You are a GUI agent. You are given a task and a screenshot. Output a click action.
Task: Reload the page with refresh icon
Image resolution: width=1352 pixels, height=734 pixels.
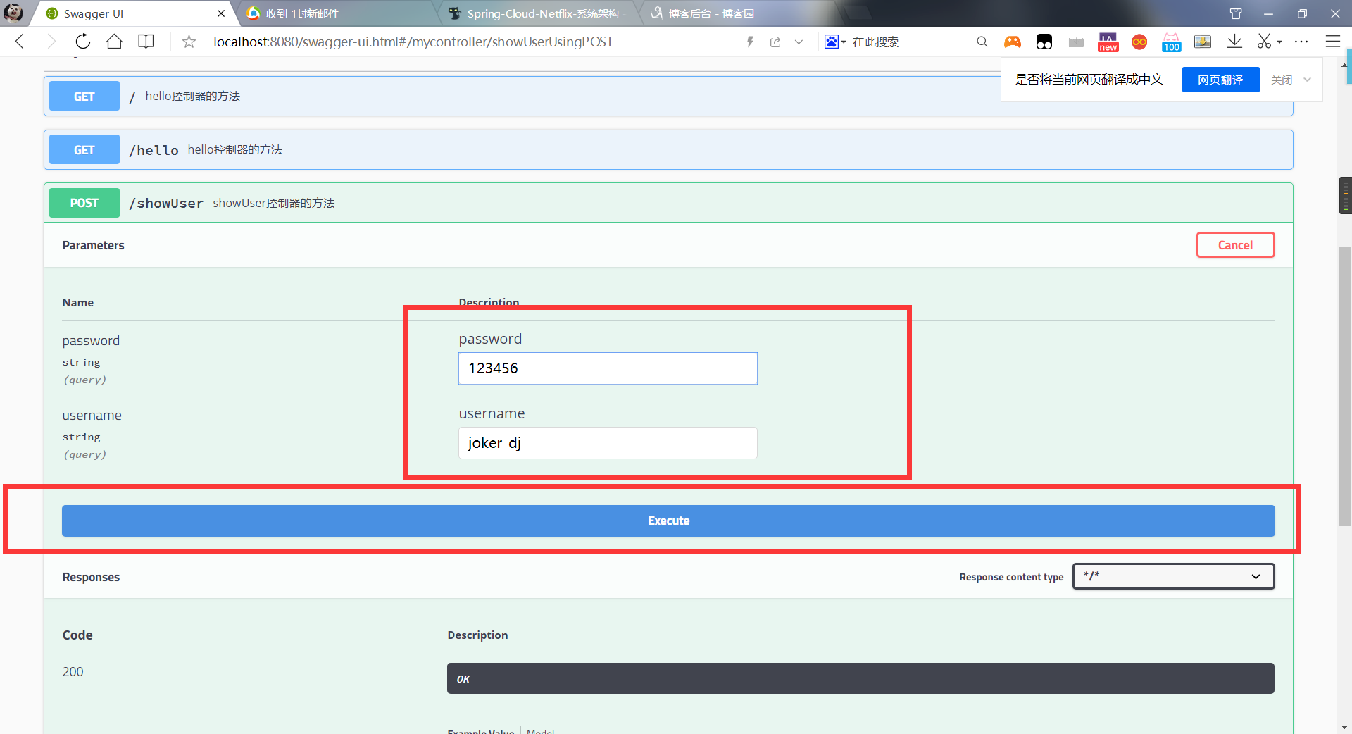click(82, 42)
